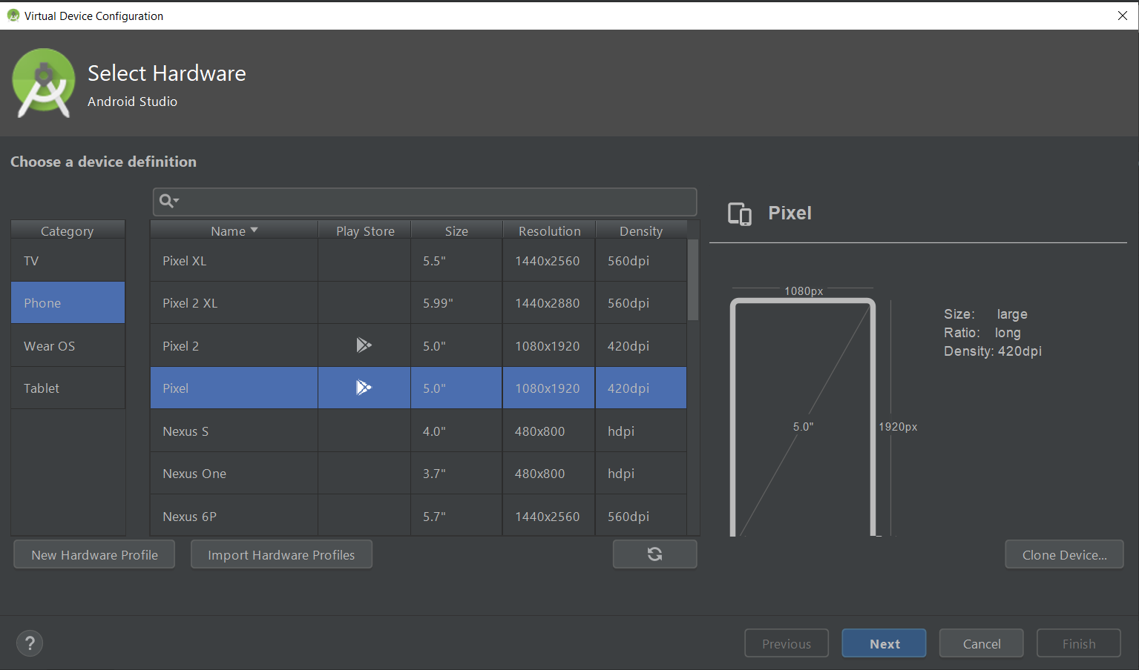Click the Clone Device button
This screenshot has width=1139, height=670.
pyautogui.click(x=1064, y=554)
